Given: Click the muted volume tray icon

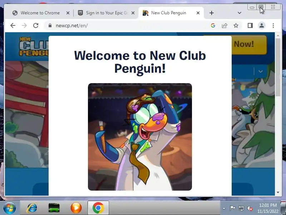Looking at the screenshot, I should pos(250,208).
